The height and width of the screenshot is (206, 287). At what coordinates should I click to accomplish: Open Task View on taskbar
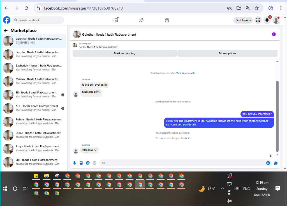pyautogui.click(x=25, y=189)
